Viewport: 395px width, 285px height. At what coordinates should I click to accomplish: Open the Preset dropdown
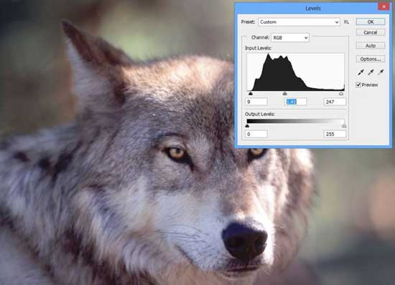pos(299,22)
